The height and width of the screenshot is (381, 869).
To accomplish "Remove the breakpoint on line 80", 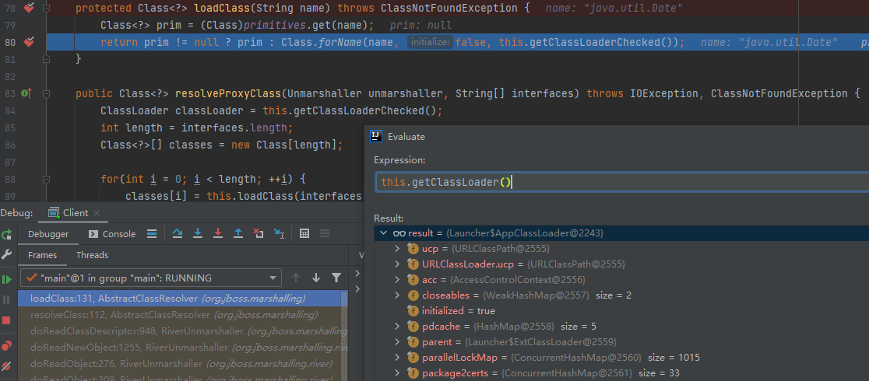I will click(29, 42).
